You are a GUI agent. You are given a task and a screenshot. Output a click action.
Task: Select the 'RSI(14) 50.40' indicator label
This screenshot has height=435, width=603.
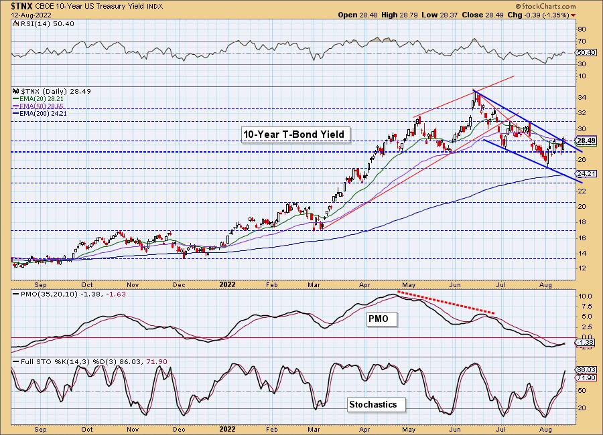click(46, 24)
